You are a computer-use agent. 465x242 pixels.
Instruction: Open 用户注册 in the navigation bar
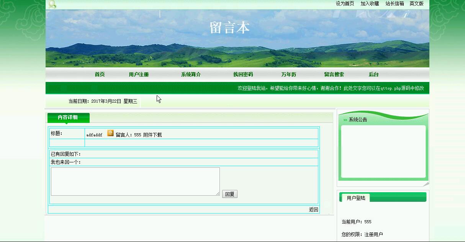click(x=139, y=75)
